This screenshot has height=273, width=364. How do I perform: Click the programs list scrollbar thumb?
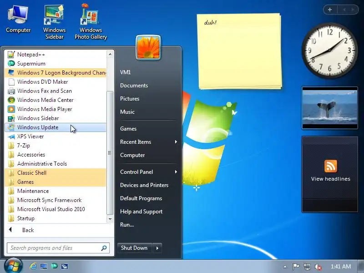coord(110,153)
